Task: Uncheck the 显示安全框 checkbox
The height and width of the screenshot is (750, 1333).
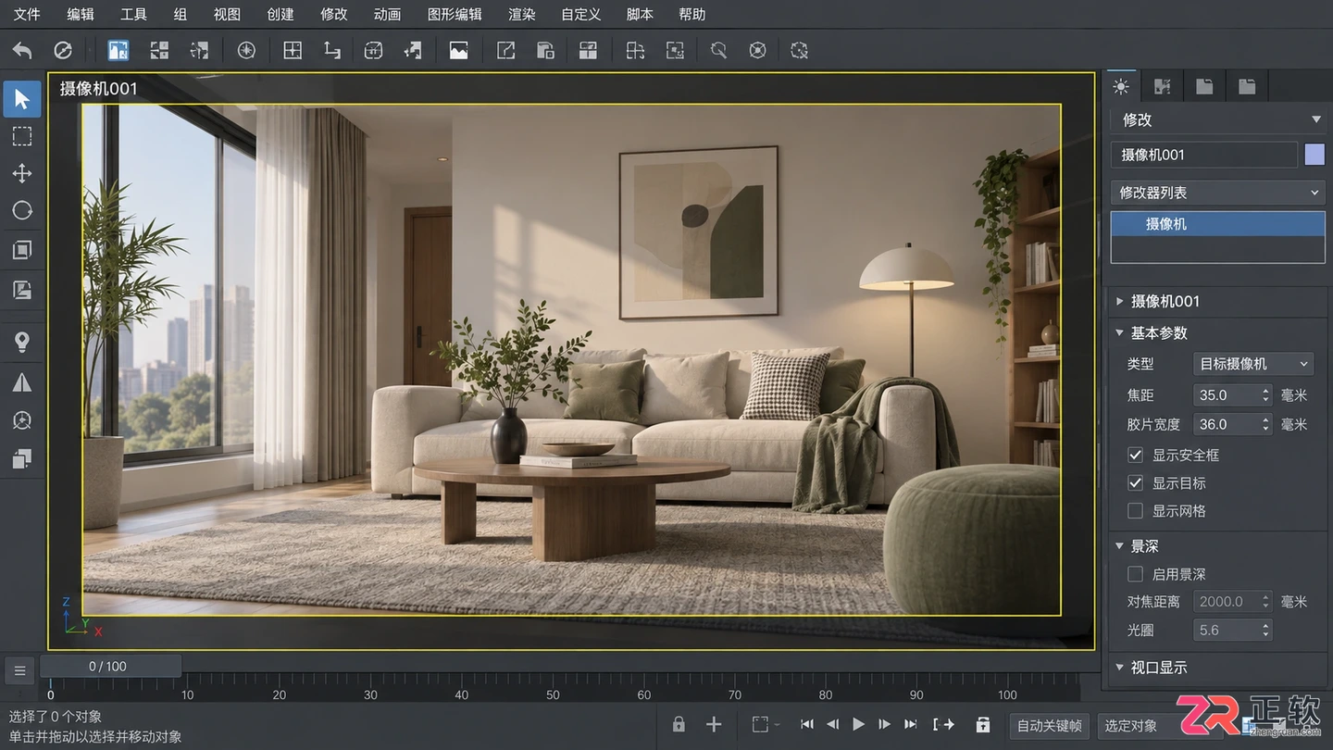Action: pyautogui.click(x=1135, y=455)
